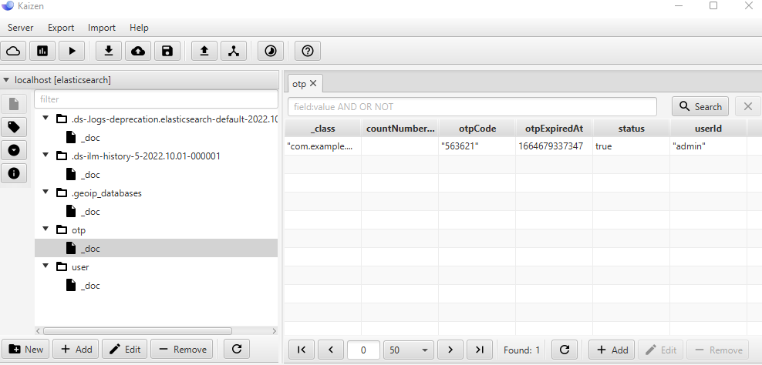Click the 1664679337347 cell

(554, 146)
